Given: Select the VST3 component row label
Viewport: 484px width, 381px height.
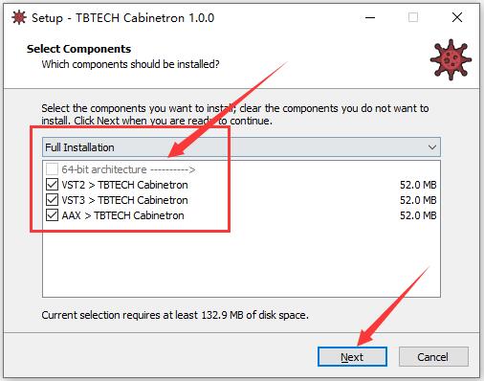Looking at the screenshot, I should (124, 200).
